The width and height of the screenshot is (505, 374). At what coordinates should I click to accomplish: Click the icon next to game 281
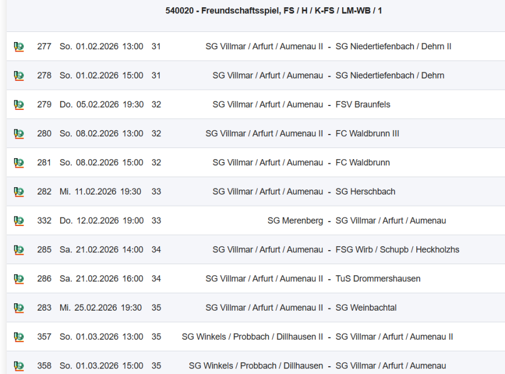pyautogui.click(x=19, y=163)
